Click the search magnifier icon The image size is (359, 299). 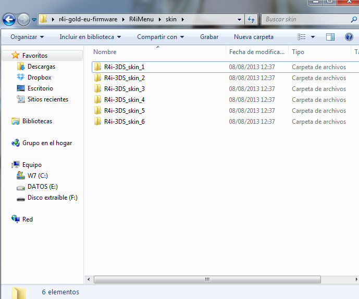[354, 19]
